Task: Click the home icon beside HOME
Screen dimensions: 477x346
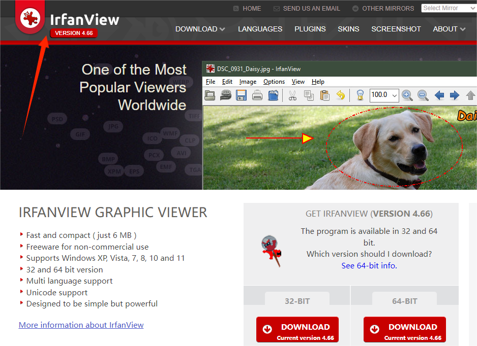Action: pos(236,9)
